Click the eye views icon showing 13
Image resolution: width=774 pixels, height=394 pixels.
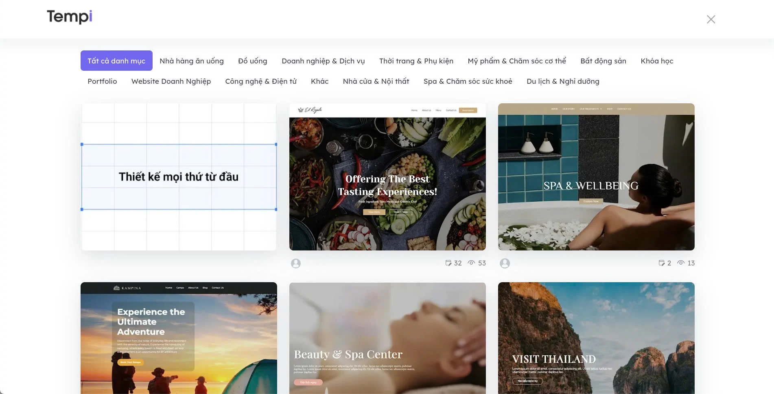pyautogui.click(x=680, y=263)
